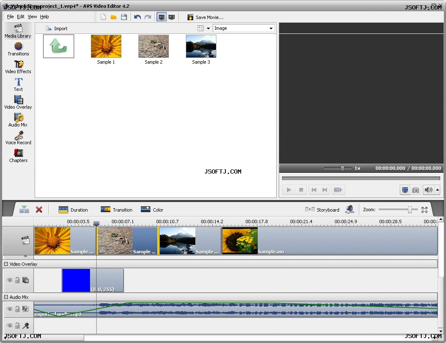The height and width of the screenshot is (343, 446).
Task: Click the main video track clapperboard icon
Action: click(25, 240)
